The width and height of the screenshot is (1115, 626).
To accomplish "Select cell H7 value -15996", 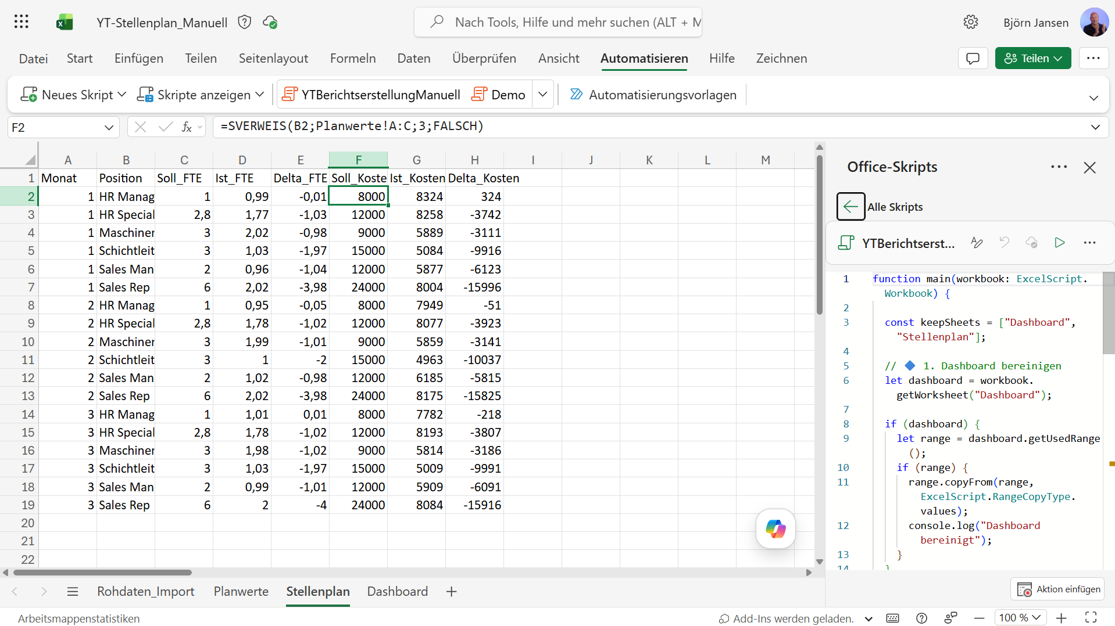I will 474,287.
